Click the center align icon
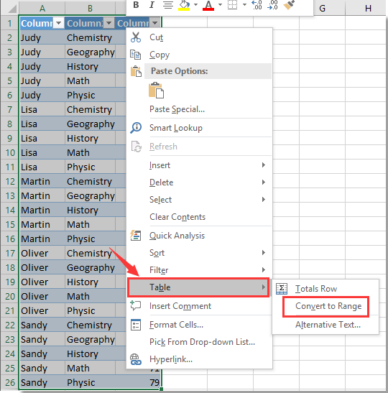Screen dimensions: 388x393 point(168,5)
